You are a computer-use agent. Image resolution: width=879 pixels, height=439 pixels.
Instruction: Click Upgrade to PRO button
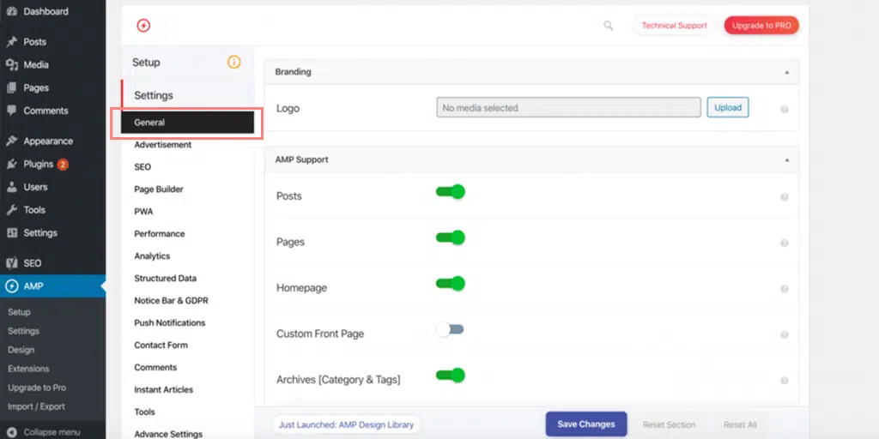[x=761, y=26]
